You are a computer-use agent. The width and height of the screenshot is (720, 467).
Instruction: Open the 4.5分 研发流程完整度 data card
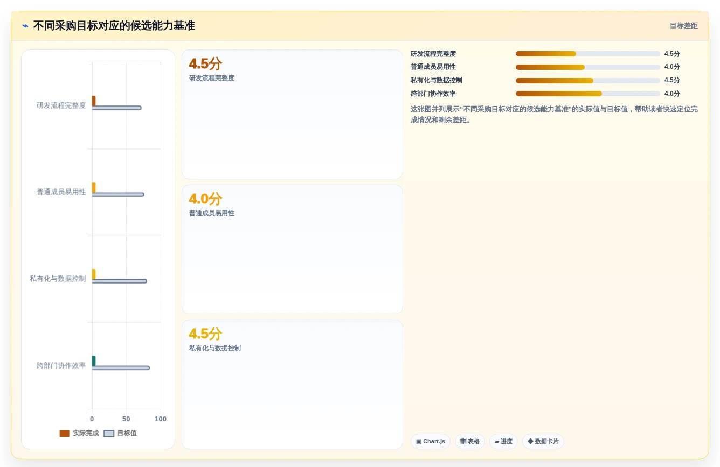[x=292, y=115]
